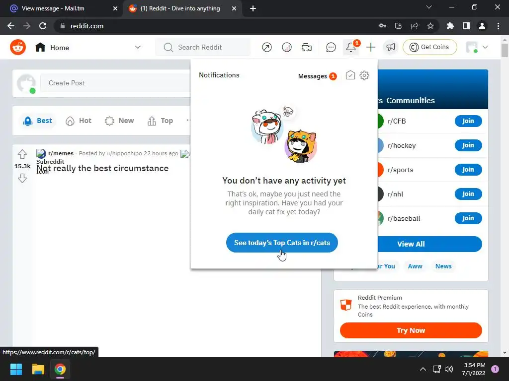This screenshot has height=381, width=509.
Task: Click the browser back arrow
Action: pyautogui.click(x=11, y=26)
